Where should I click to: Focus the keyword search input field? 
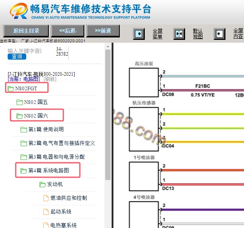point(25,51)
